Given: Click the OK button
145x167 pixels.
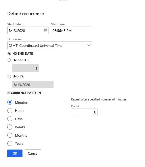Looking at the screenshot, I should coord(15,153).
